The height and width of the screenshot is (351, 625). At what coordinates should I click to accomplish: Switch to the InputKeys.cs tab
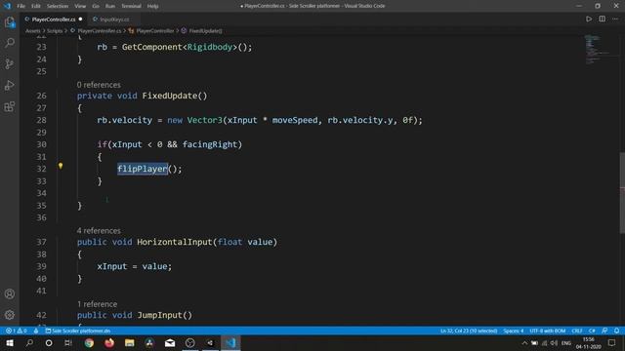tap(114, 19)
